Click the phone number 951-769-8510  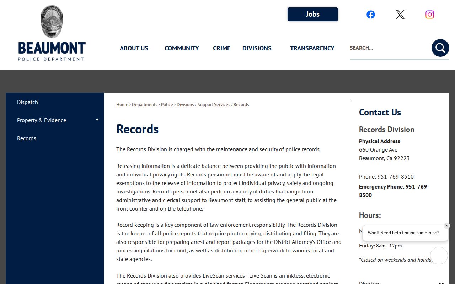tap(396, 177)
